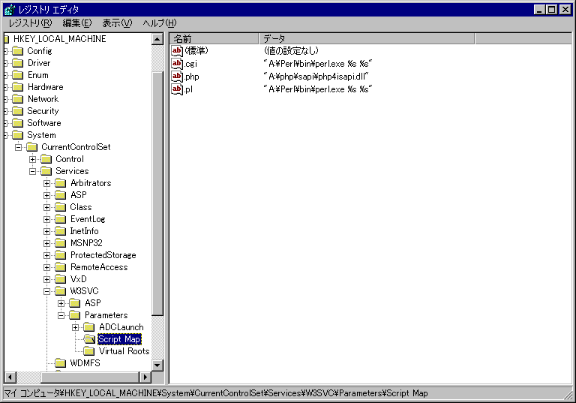The height and width of the screenshot is (403, 576).
Task: Select the Class key label
Action: 81,207
